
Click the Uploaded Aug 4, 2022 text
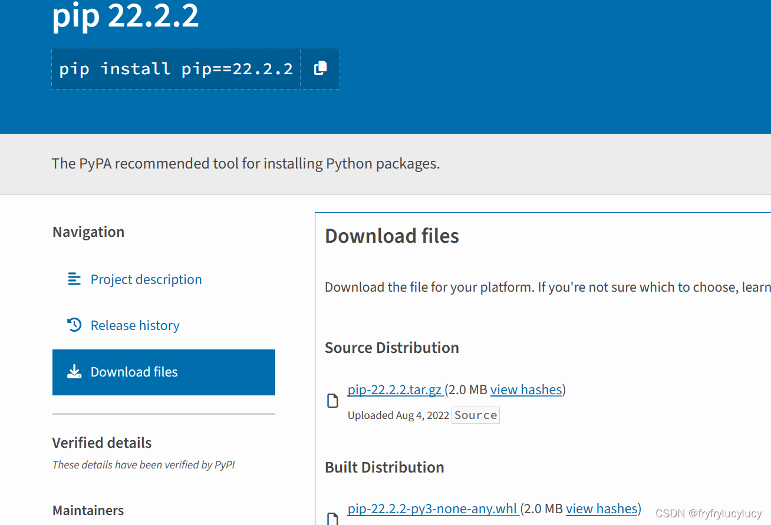click(398, 415)
